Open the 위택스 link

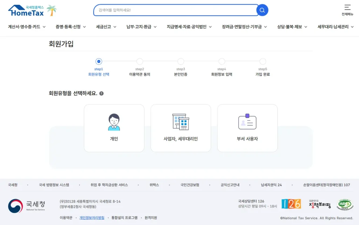pos(154,185)
